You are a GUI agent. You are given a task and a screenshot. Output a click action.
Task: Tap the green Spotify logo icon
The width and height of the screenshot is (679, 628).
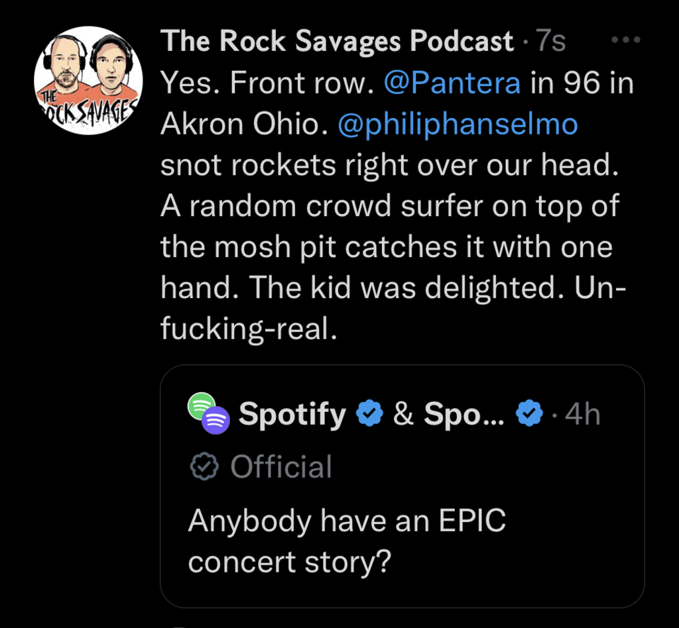coord(201,404)
